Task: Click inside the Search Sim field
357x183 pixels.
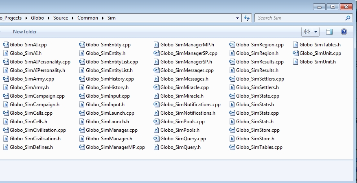Action: click(299, 18)
